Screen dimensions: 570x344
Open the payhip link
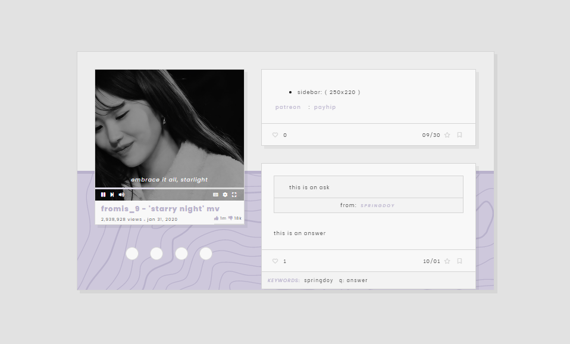point(325,107)
